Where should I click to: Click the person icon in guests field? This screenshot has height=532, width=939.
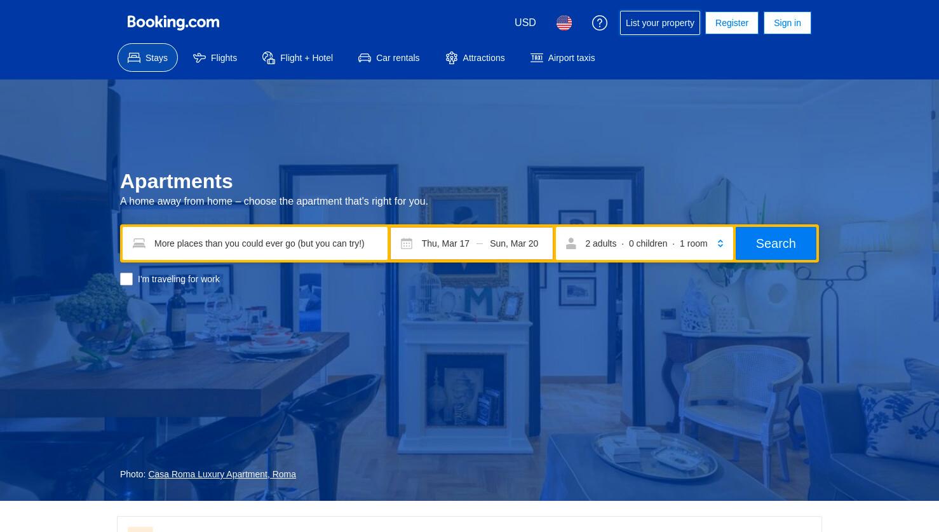(x=571, y=243)
